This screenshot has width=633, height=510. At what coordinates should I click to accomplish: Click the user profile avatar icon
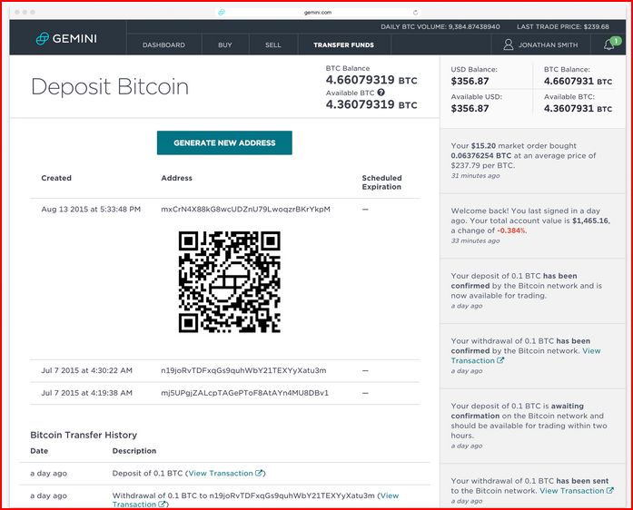tap(509, 44)
